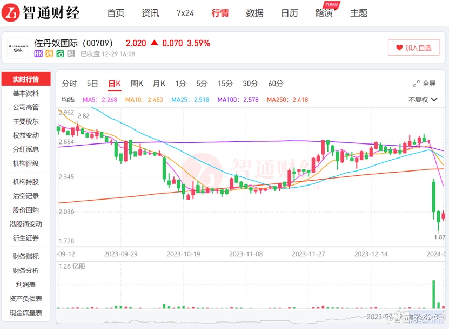Click the red 'new' badge on 路演

point(332,5)
